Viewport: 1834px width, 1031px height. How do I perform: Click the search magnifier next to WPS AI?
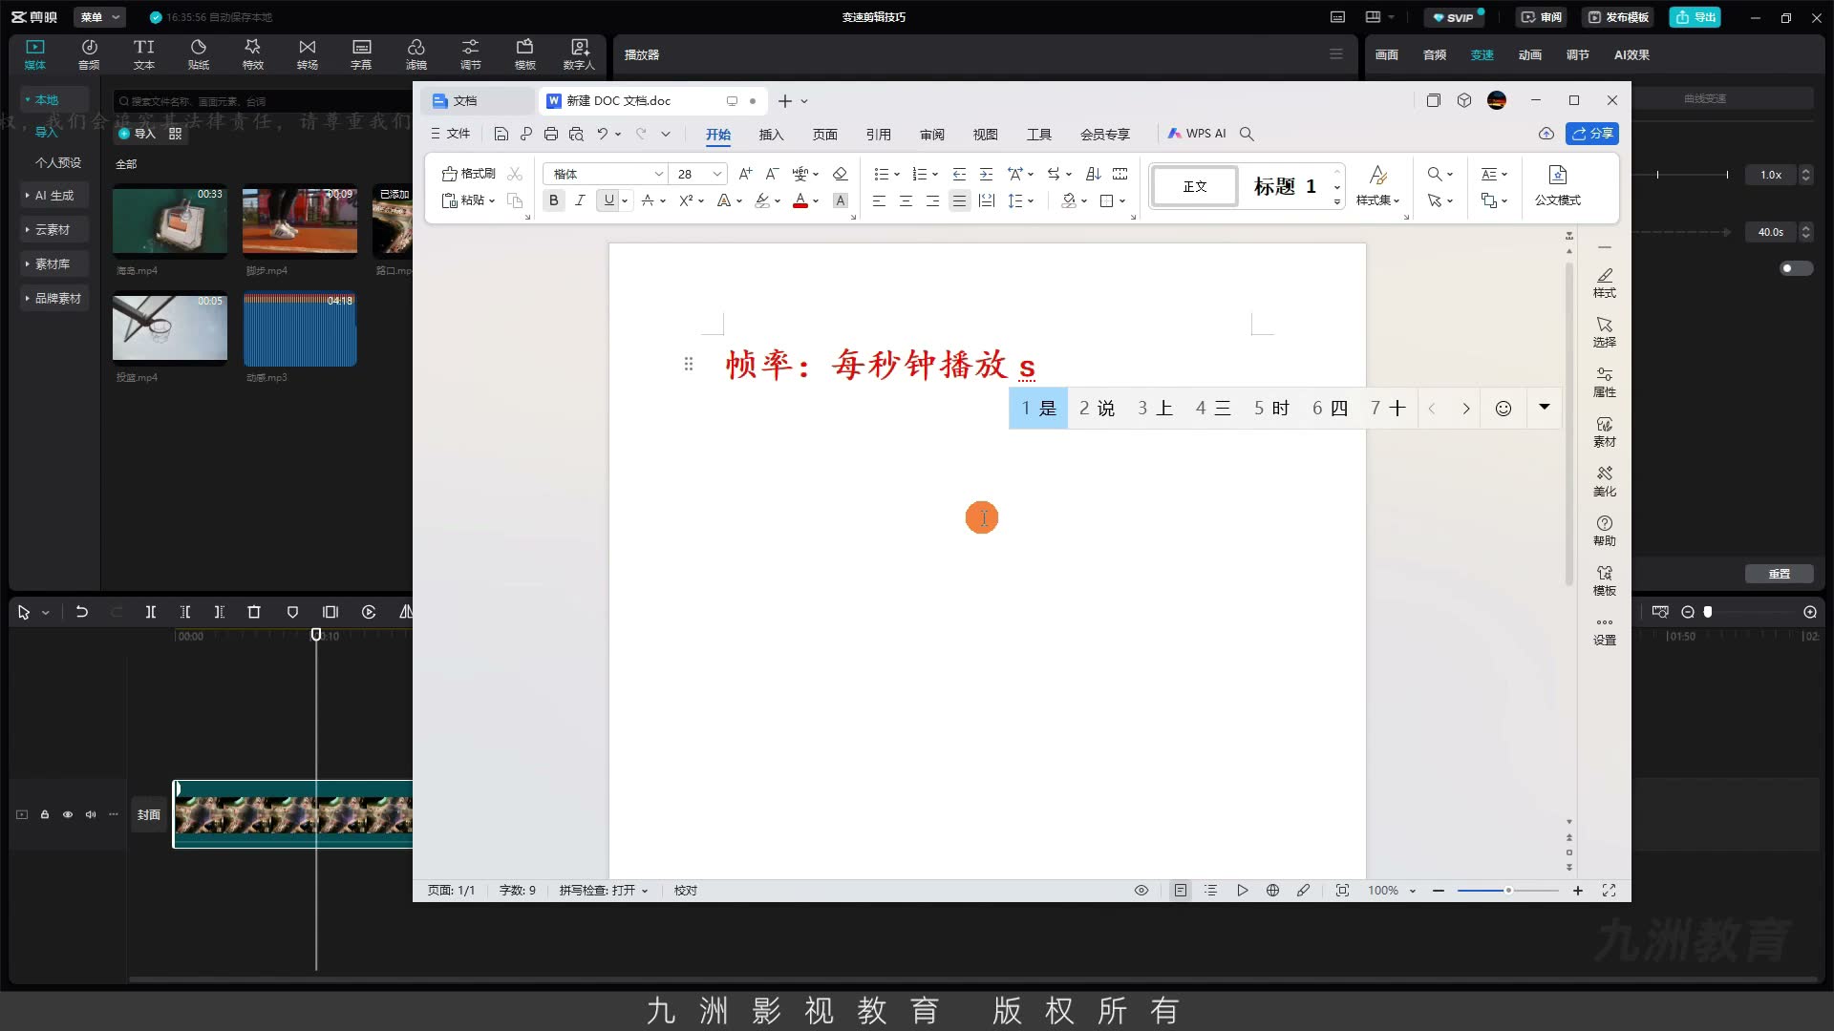[1247, 134]
